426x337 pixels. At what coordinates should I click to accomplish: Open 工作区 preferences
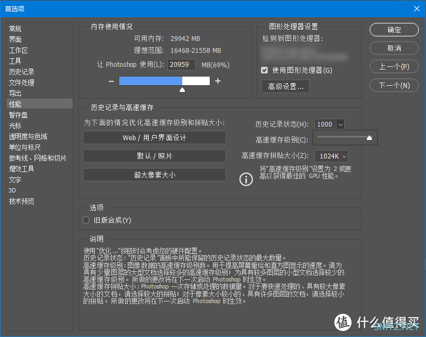point(40,50)
